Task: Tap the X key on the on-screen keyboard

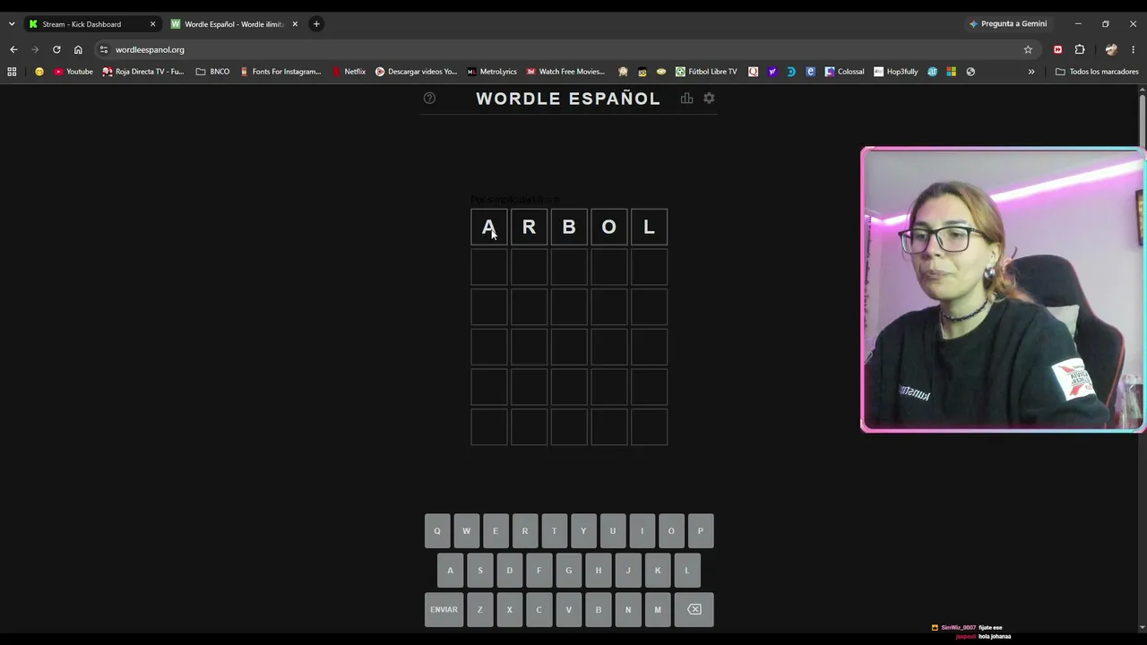Action: click(x=510, y=609)
